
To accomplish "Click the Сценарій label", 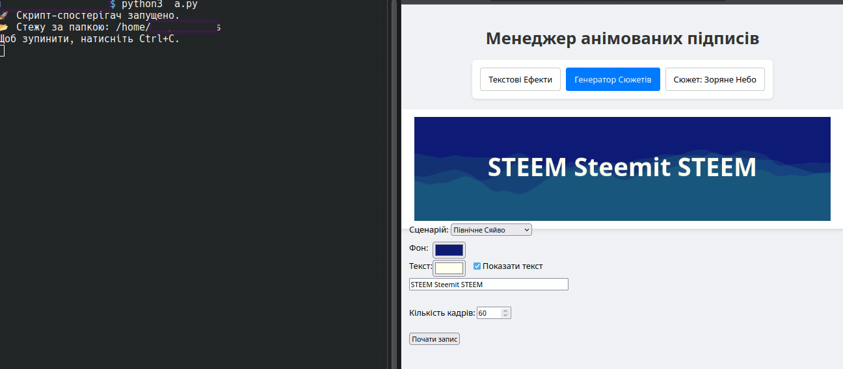I will coord(429,230).
